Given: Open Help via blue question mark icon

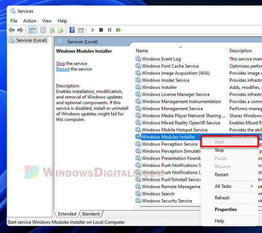Looking at the screenshot, I should tap(72, 30).
